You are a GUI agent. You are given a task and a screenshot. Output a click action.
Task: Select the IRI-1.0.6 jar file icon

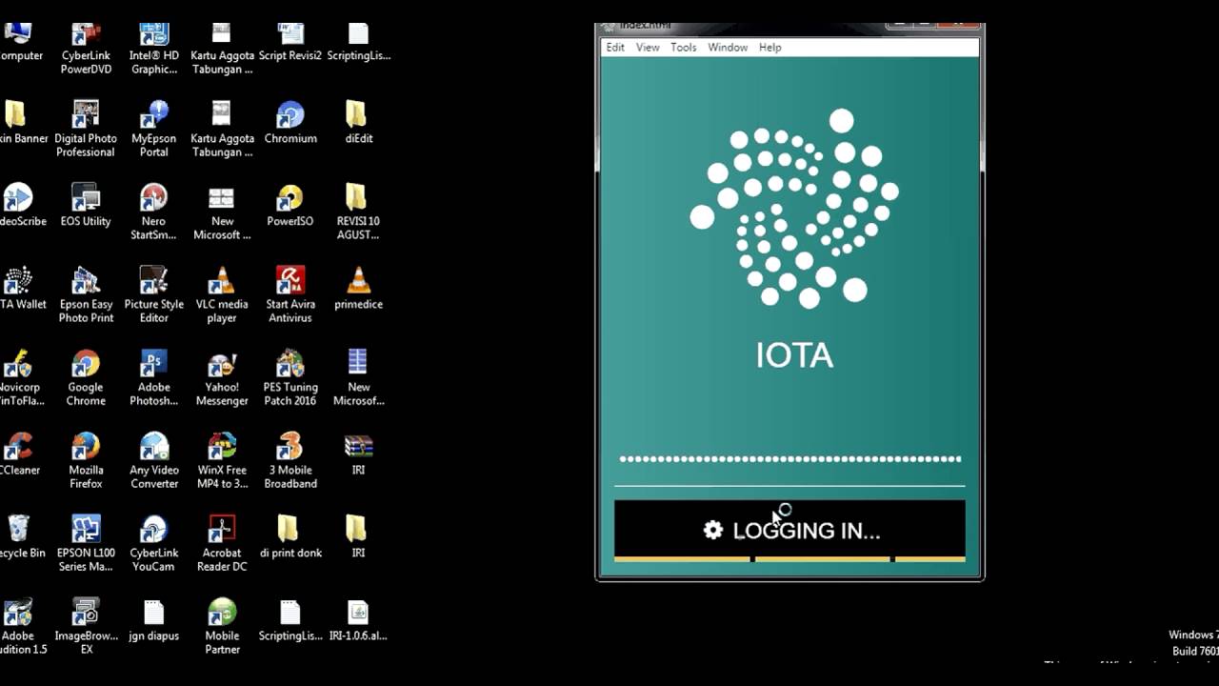[358, 620]
